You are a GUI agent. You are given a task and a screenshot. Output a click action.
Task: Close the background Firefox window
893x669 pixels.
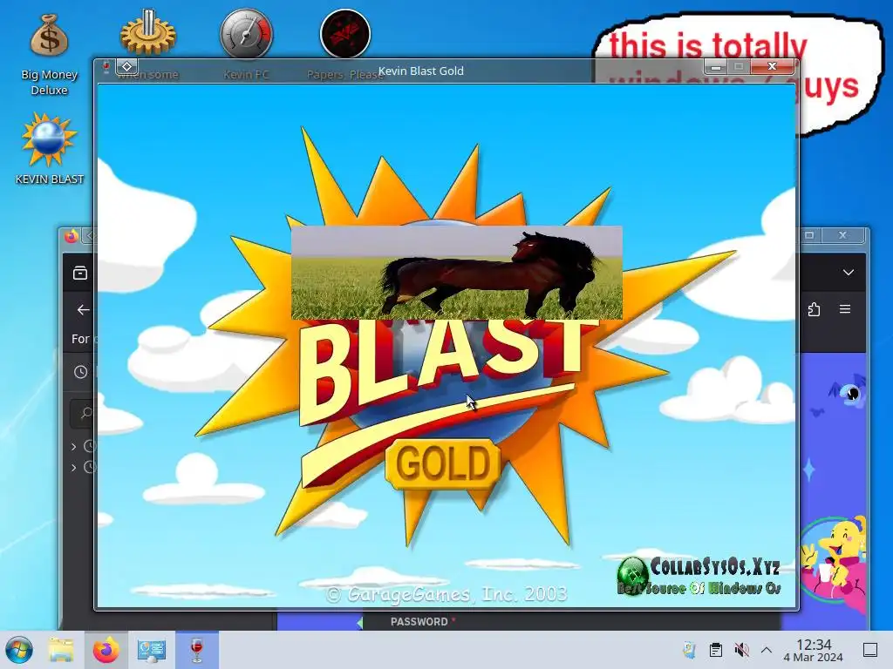(x=843, y=234)
